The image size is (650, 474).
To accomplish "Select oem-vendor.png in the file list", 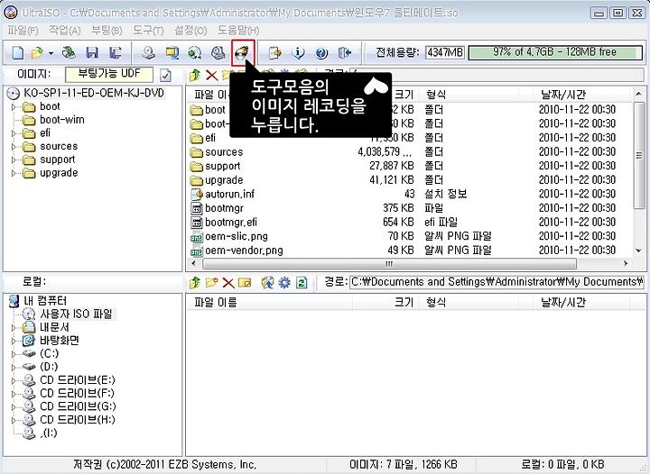I will 244,251.
